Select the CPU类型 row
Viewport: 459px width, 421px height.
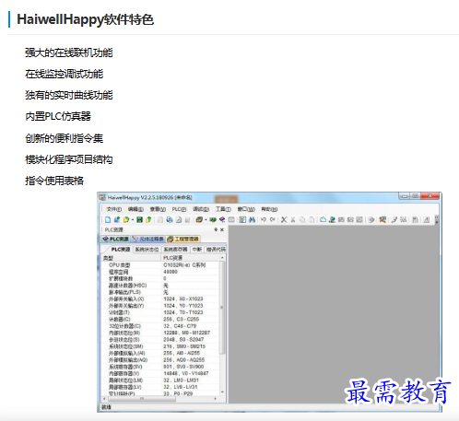pyautogui.click(x=160, y=264)
